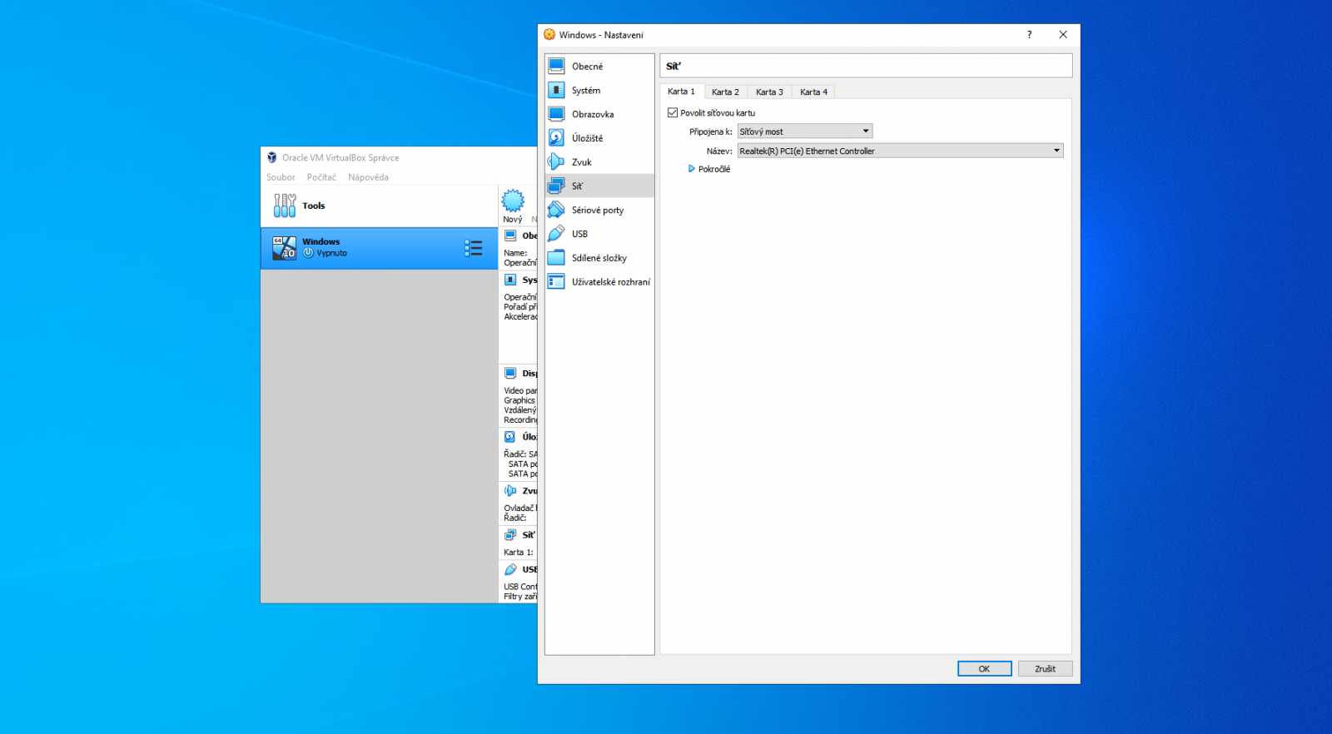Screen dimensions: 1332x734
Task: Click the Síť header field
Action: 866,66
